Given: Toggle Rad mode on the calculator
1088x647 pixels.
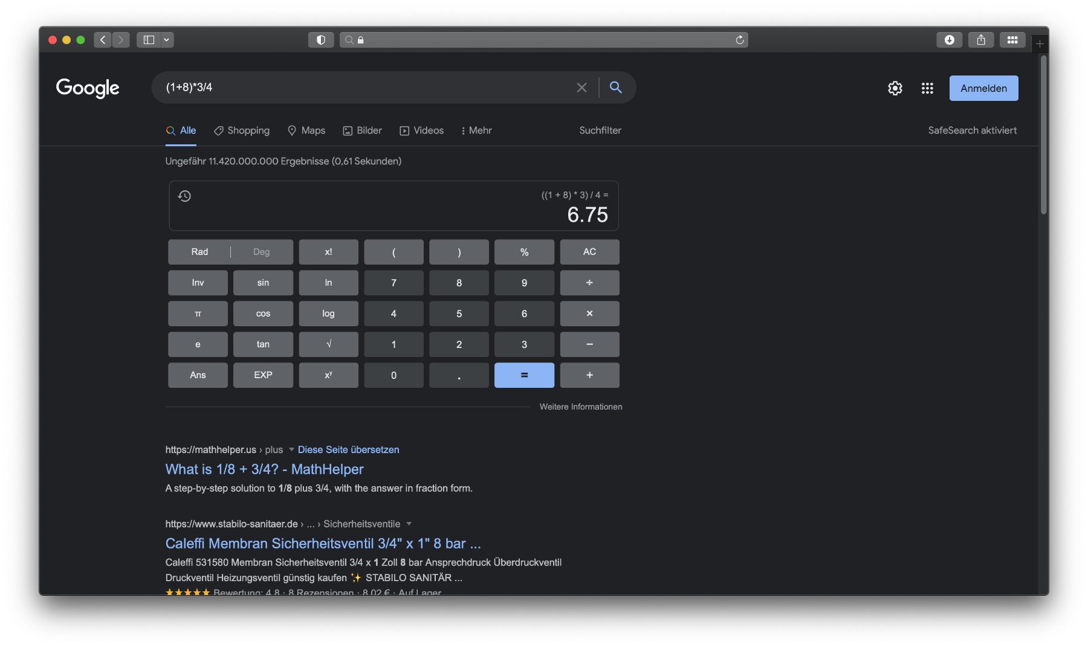Looking at the screenshot, I should pos(199,251).
